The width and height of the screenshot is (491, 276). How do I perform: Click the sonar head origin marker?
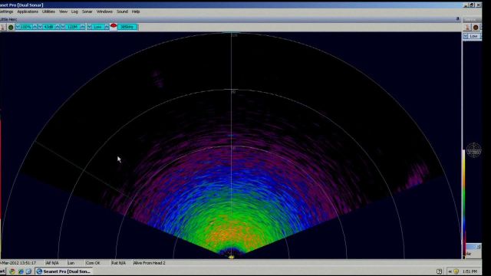[x=232, y=257]
